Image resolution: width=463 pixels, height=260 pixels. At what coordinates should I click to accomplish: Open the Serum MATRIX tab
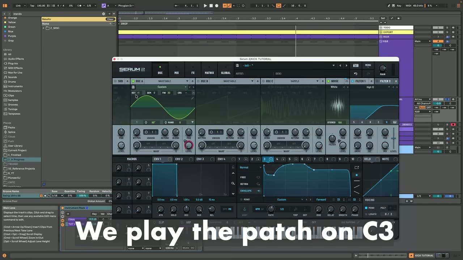pyautogui.click(x=209, y=70)
